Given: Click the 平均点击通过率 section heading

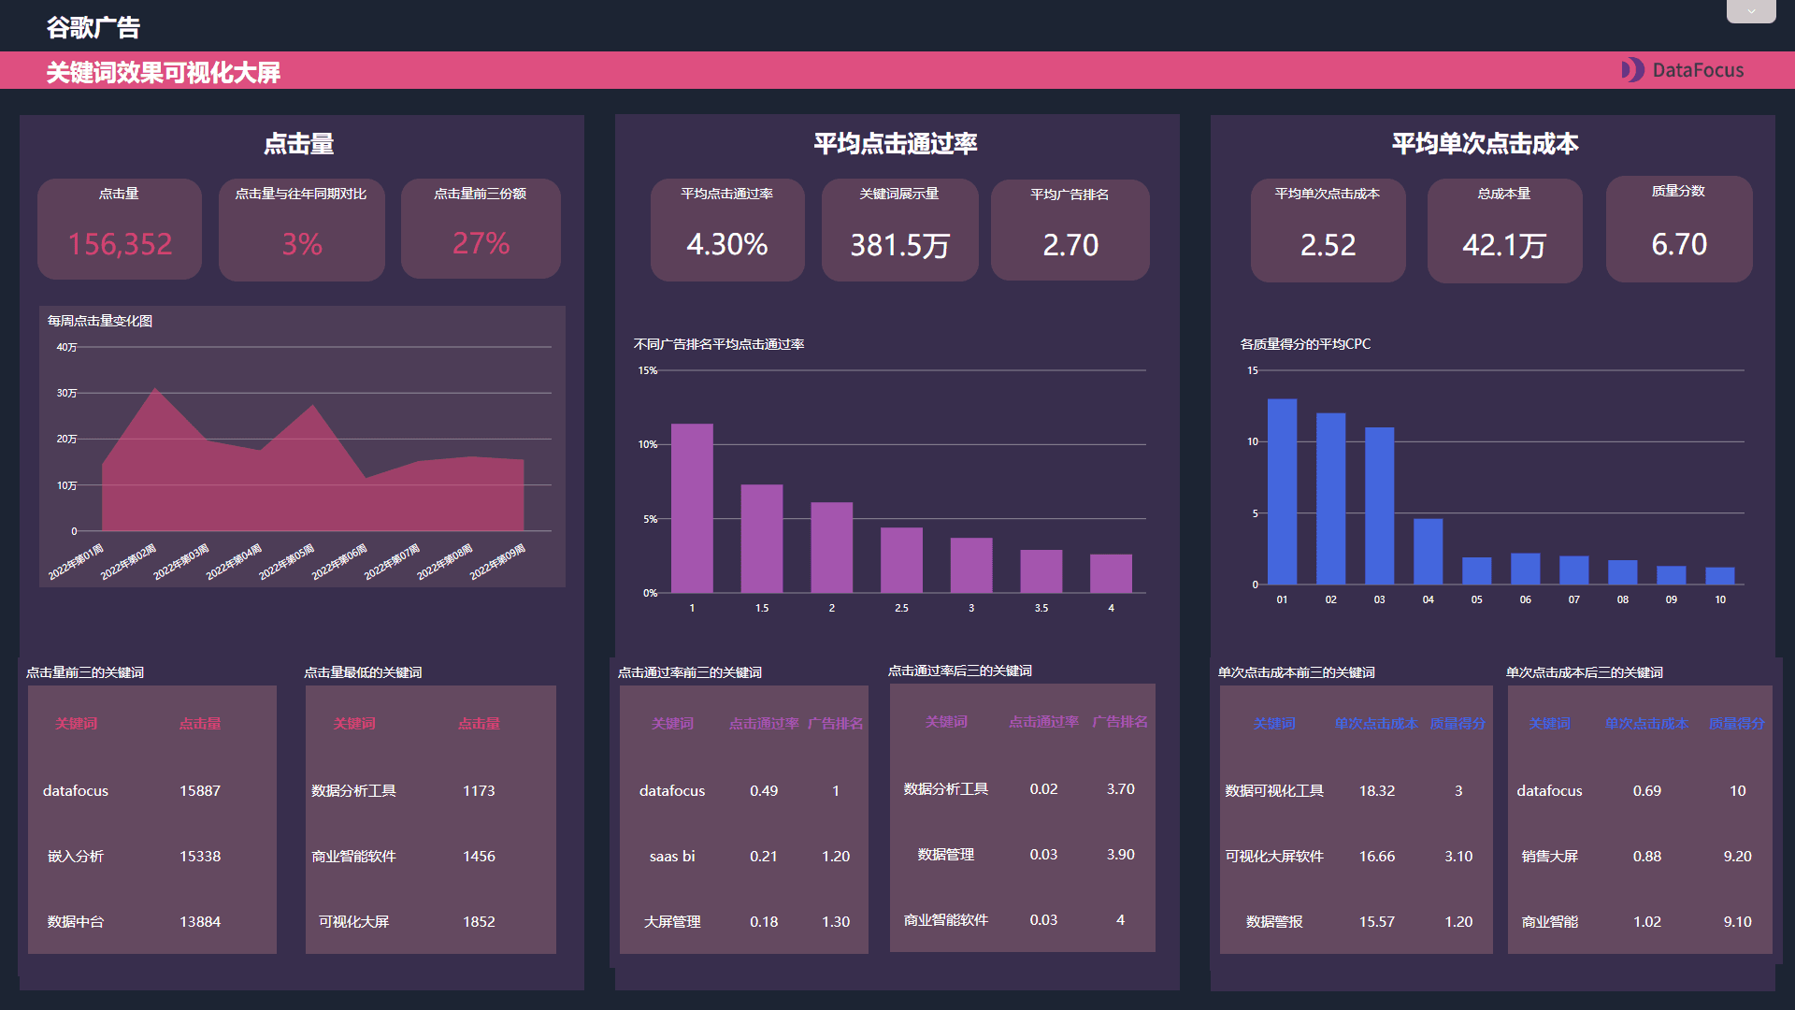Looking at the screenshot, I should point(896,144).
